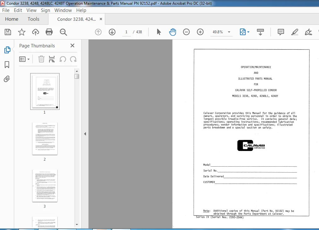Open the Help menu
This screenshot has width=319, height=230.
coord(81,10)
